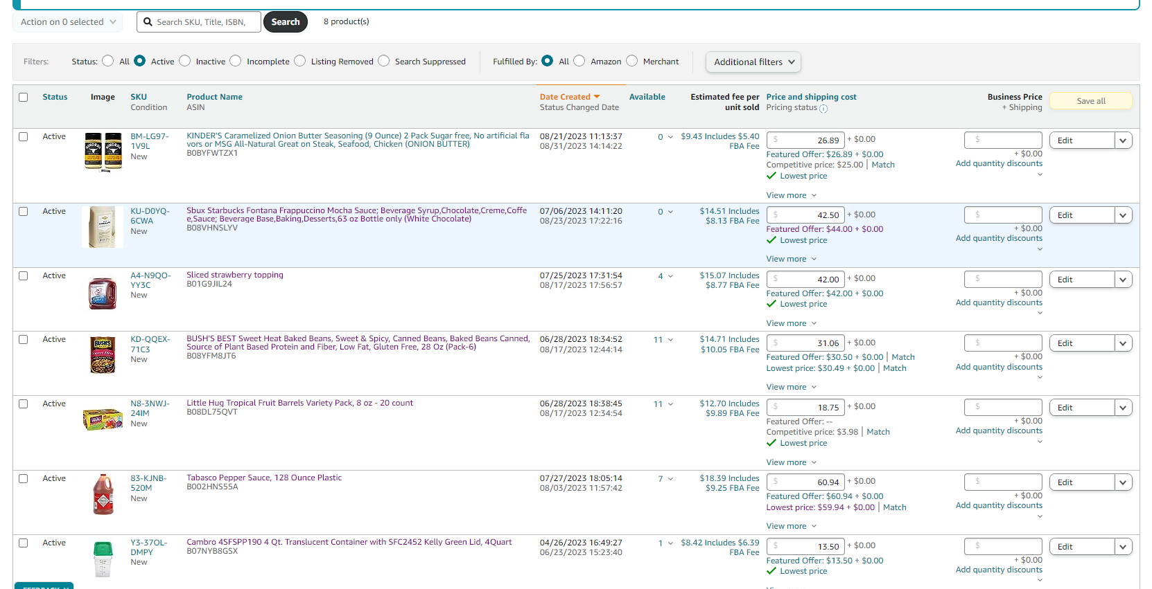Choose Fulfilled By Merchant radio
This screenshot has height=589, width=1152.
(632, 61)
